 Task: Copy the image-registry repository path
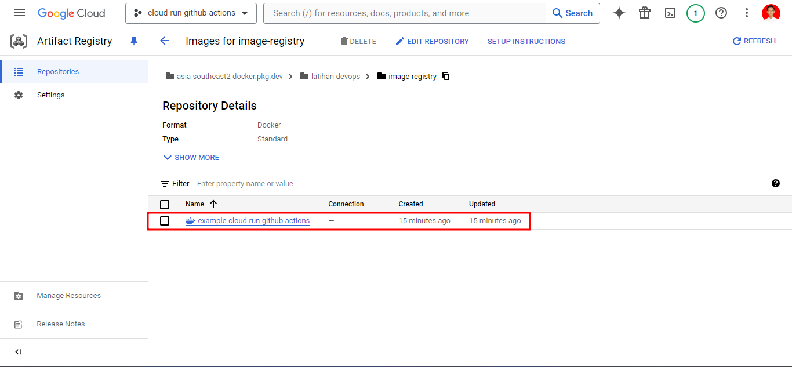click(445, 76)
